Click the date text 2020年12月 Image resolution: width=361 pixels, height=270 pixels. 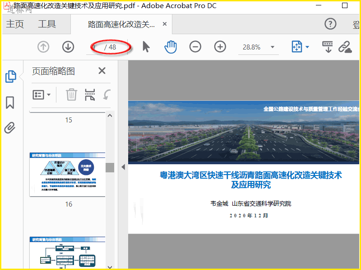click(249, 216)
